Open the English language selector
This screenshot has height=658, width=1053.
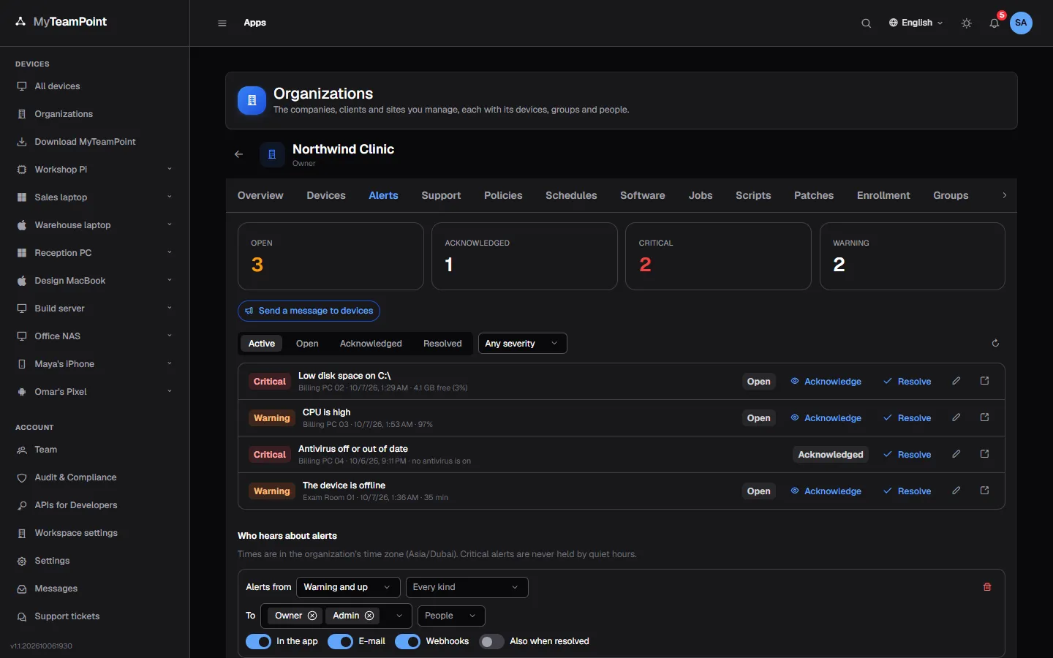click(x=916, y=23)
